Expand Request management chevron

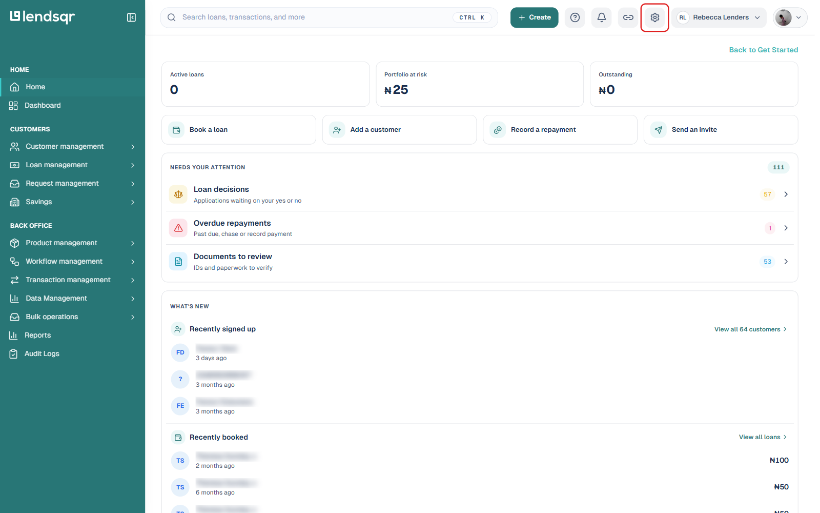[133, 184]
